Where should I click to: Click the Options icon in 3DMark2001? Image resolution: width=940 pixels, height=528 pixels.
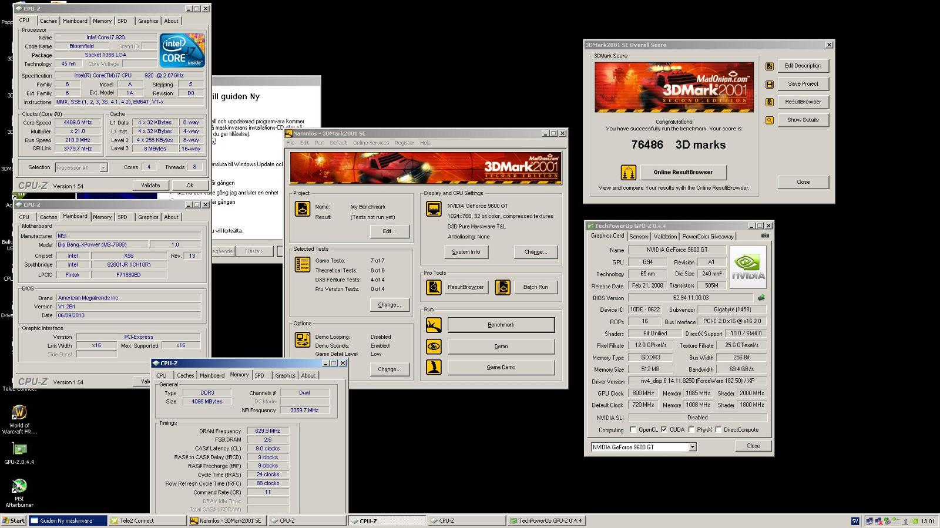click(303, 339)
